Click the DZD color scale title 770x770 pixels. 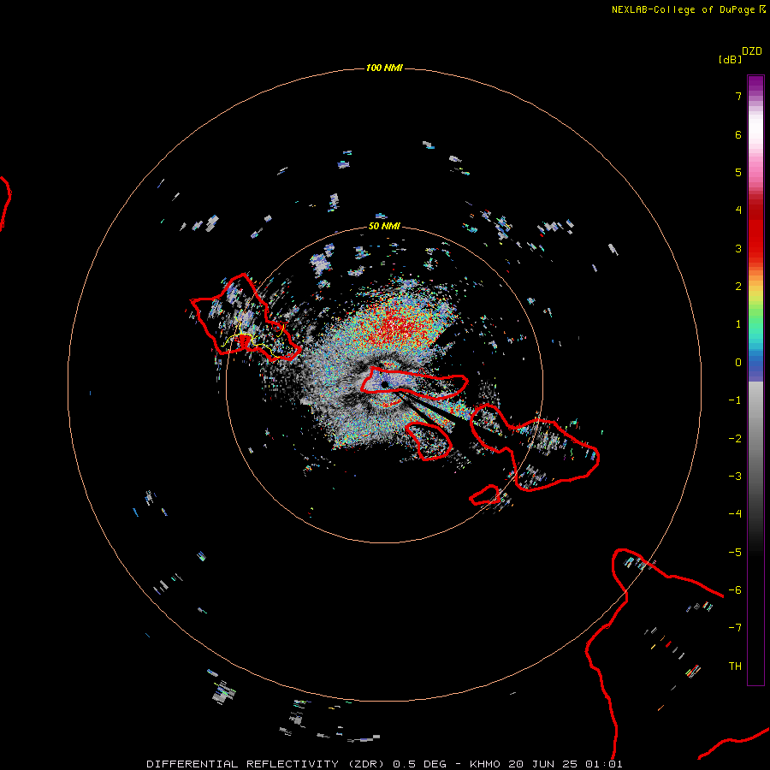(752, 51)
